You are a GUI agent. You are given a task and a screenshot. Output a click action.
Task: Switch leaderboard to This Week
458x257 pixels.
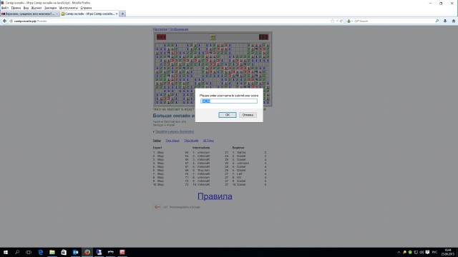pos(172,141)
